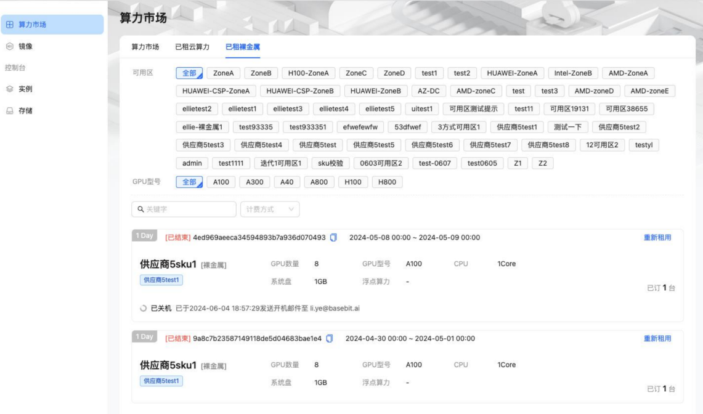Click 重新租用 for the 2024-05-08 order
703x414 pixels.
tap(657, 238)
